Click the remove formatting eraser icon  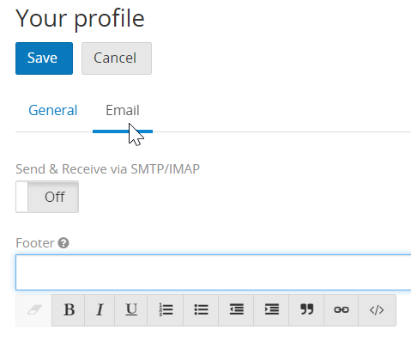tap(34, 310)
